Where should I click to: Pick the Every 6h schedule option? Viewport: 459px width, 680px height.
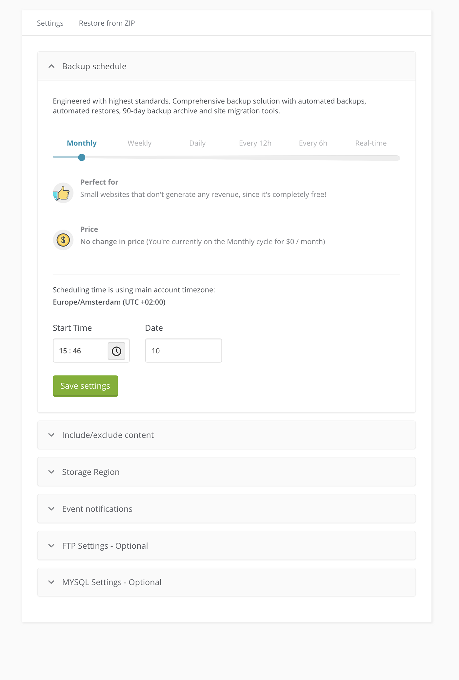click(313, 143)
